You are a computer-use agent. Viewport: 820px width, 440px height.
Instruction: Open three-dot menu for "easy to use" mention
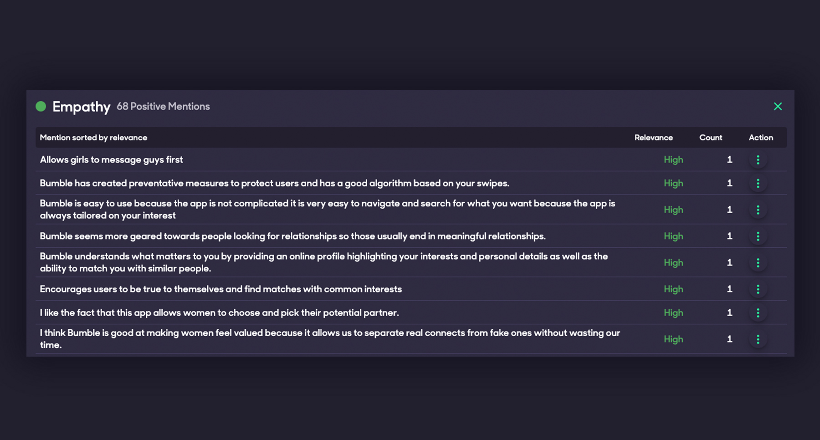758,210
